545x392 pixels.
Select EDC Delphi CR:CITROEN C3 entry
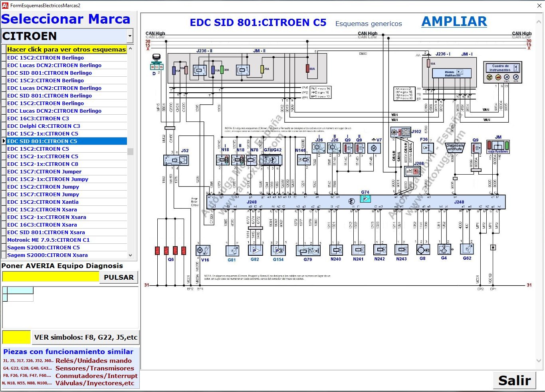(67, 126)
